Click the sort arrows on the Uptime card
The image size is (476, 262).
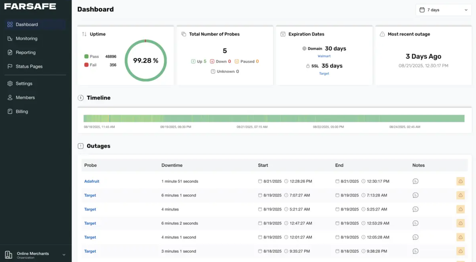tap(84, 34)
